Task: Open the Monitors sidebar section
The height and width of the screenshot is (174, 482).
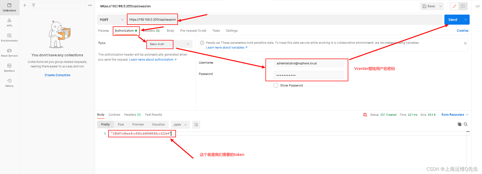Action: coord(9,68)
